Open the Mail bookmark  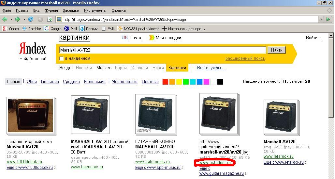click(70, 28)
